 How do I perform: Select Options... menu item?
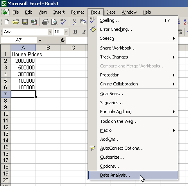(x=133, y=166)
